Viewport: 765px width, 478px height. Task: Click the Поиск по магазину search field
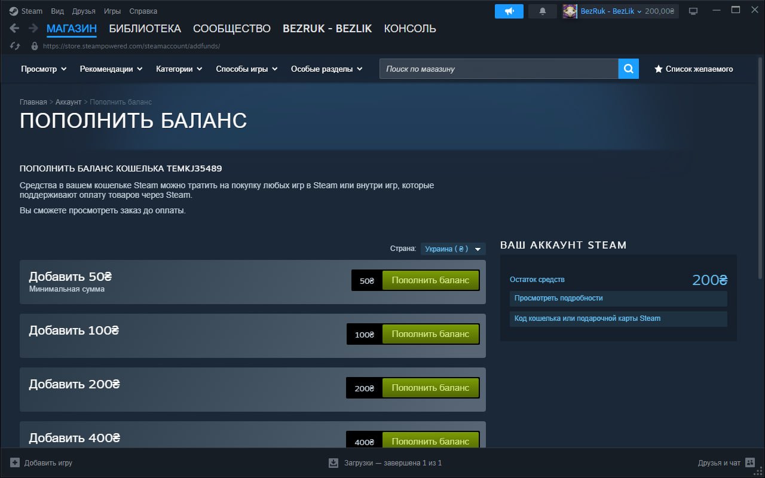498,69
